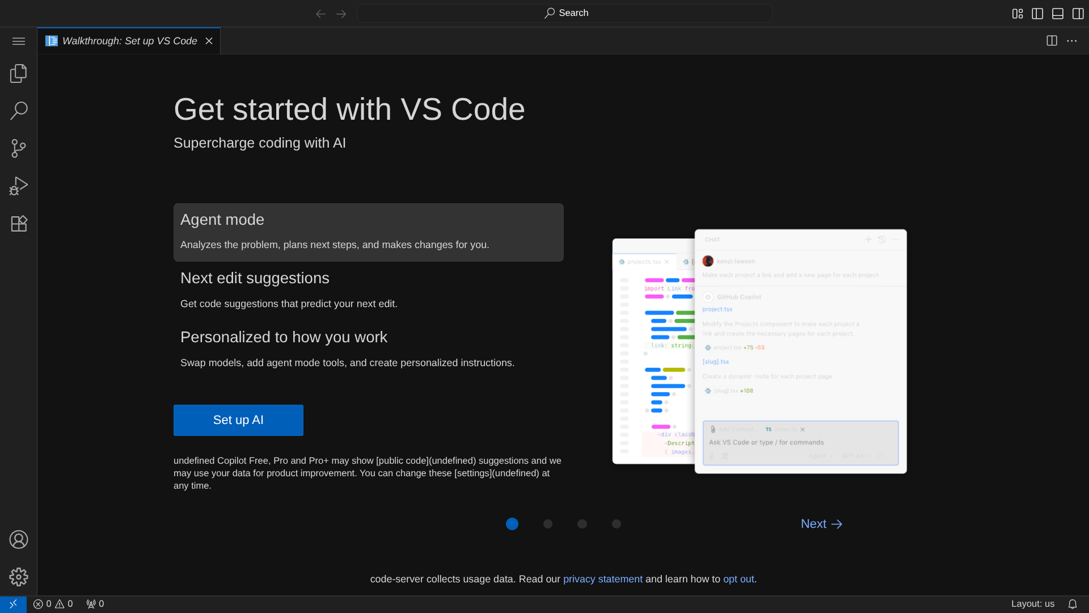Screen dimensions: 1089x613
Task: Open the privacy statement link
Action: coord(602,579)
